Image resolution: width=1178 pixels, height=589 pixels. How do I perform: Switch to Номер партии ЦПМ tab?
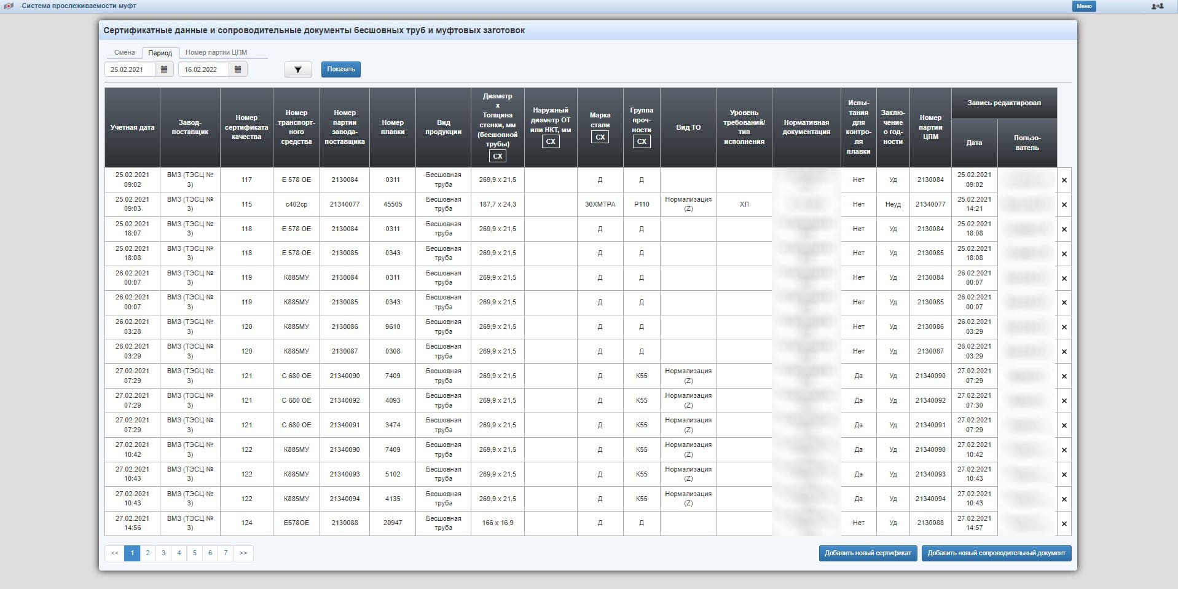click(x=216, y=53)
